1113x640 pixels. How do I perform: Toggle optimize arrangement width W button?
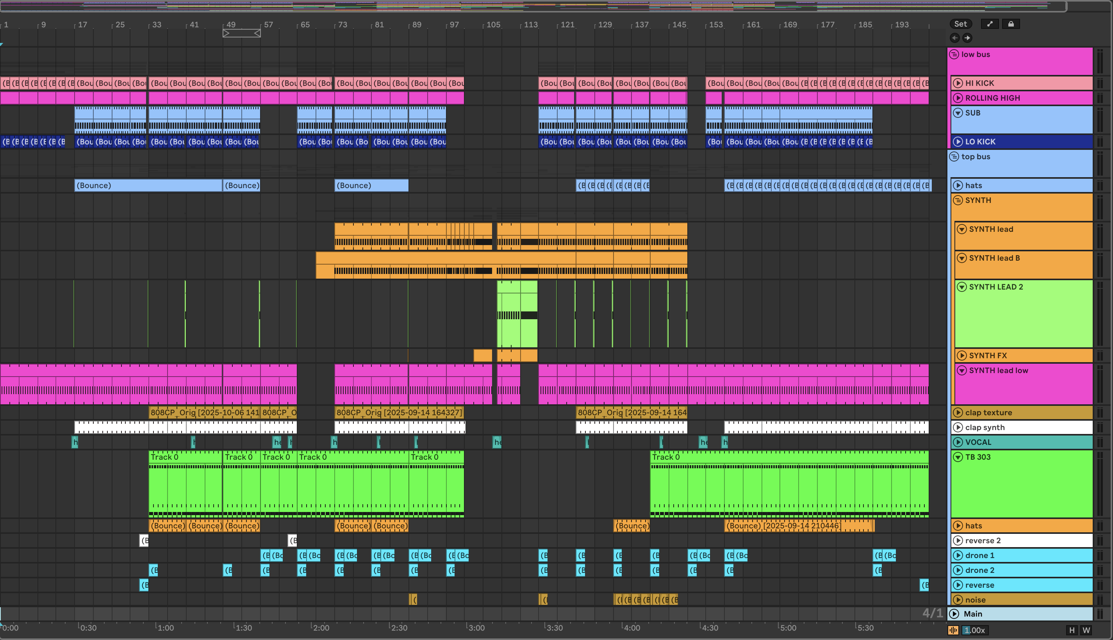tap(1086, 630)
